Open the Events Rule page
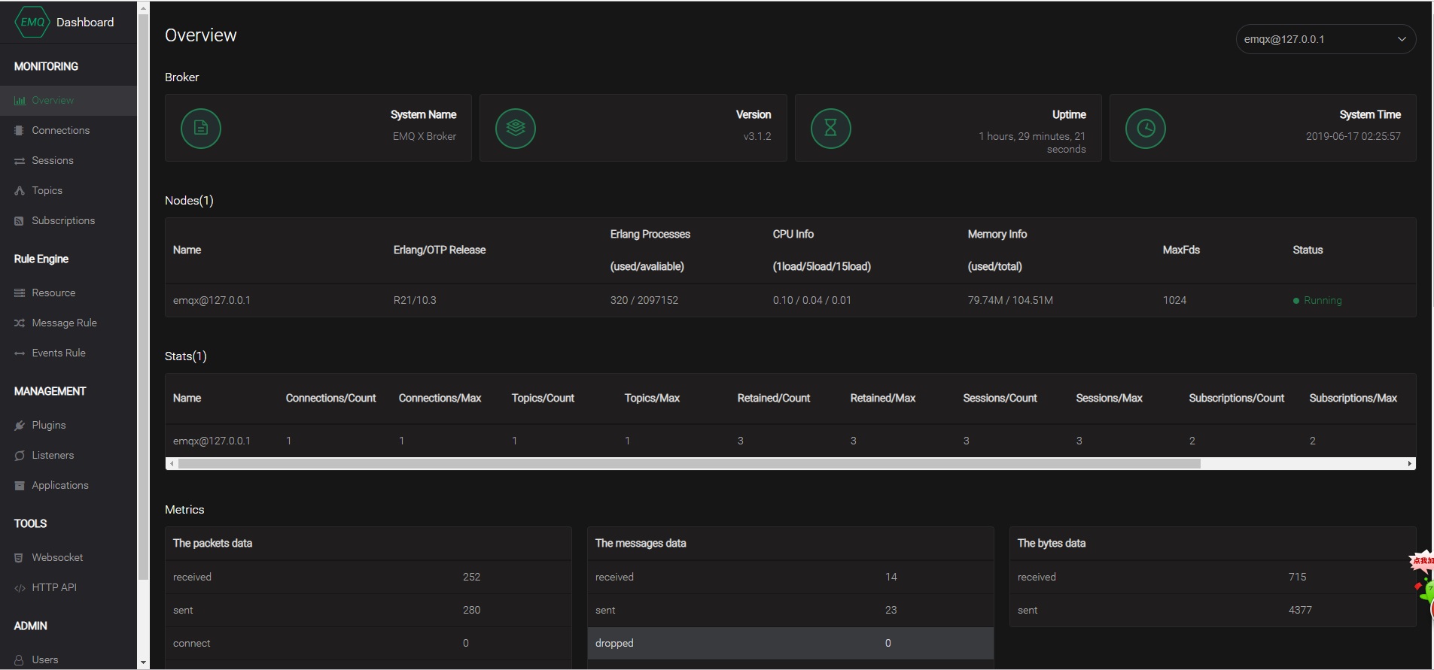The width and height of the screenshot is (1434, 670). pyautogui.click(x=69, y=353)
